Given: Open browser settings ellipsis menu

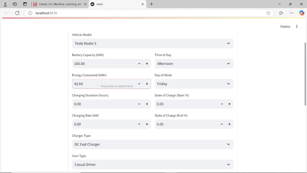Looking at the screenshot, I should click(x=292, y=13).
